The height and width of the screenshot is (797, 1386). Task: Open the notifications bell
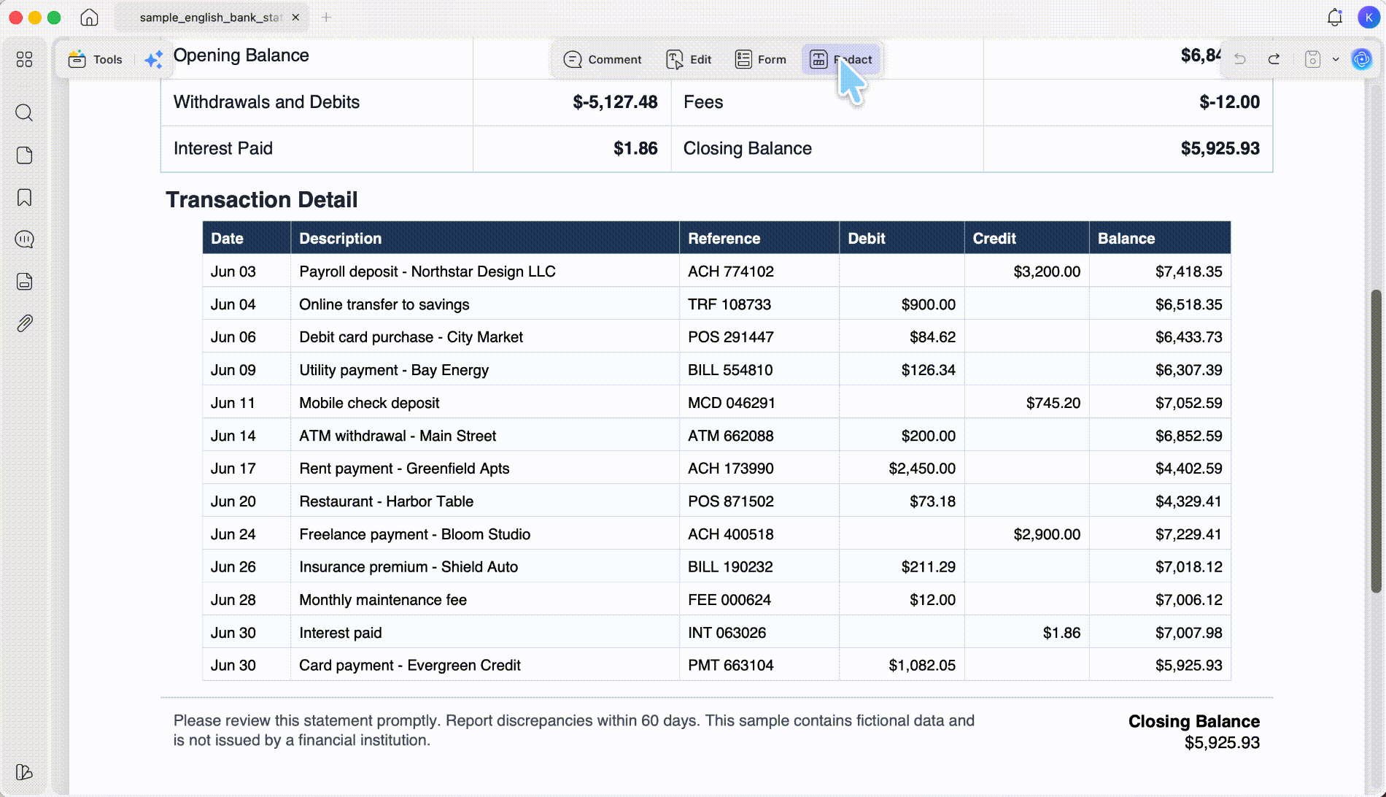coord(1335,17)
